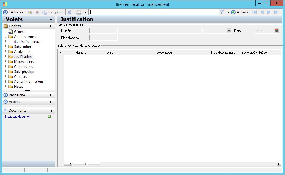
Task: Click the grid scroll right arrow
Action: 279,164
